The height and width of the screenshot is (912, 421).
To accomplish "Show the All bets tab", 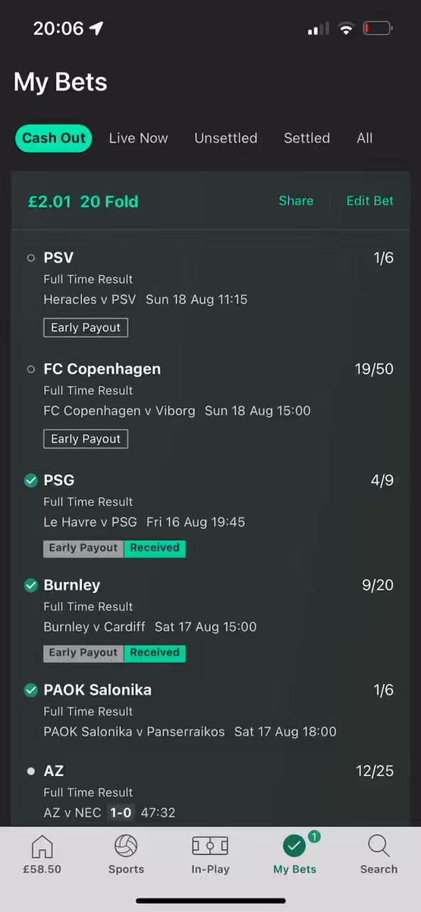I will (x=365, y=138).
